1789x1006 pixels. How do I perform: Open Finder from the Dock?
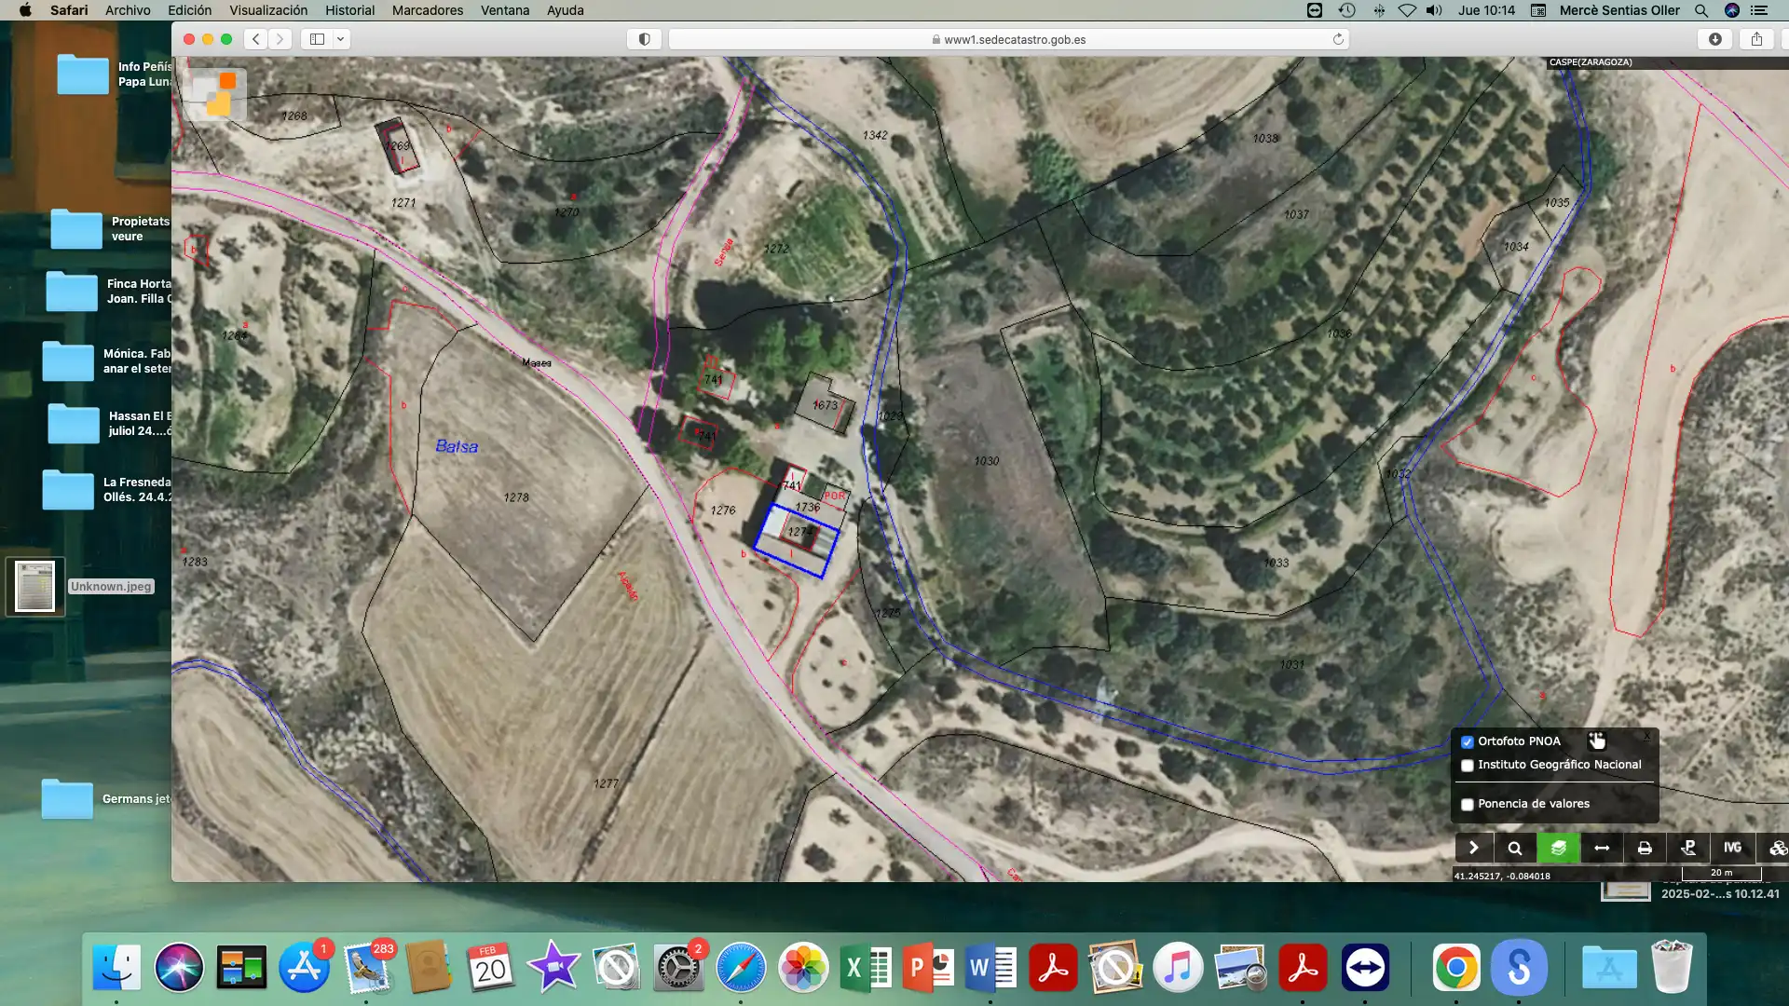[116, 968]
